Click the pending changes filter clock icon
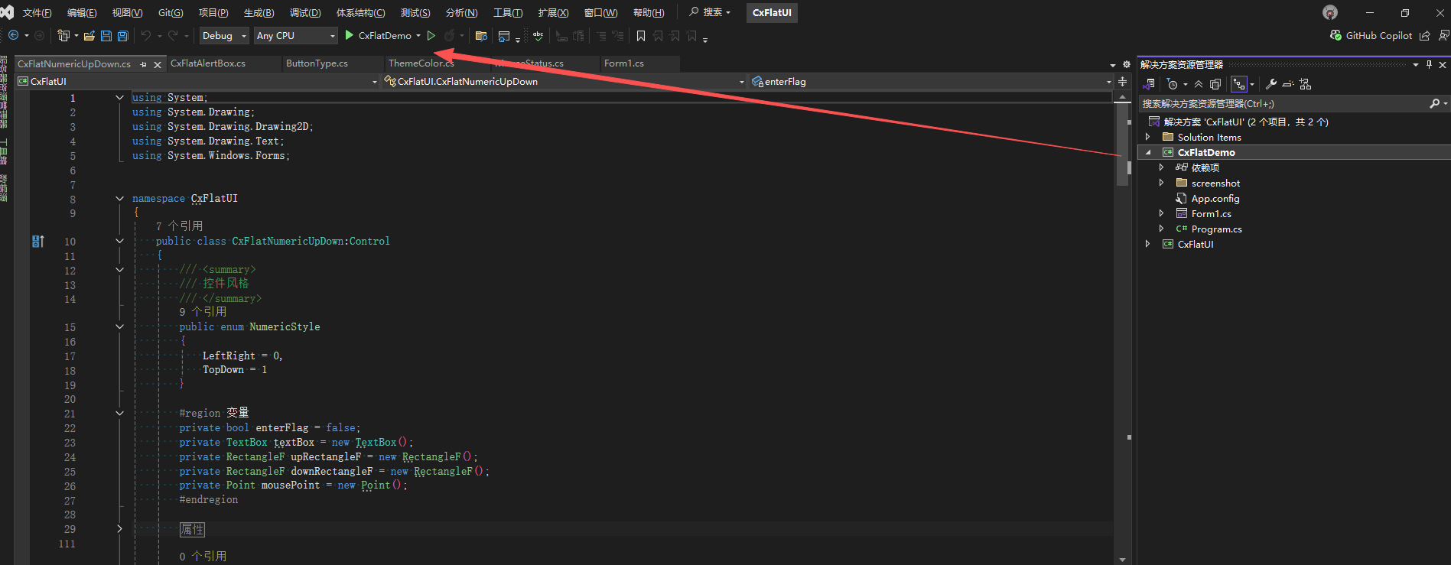The width and height of the screenshot is (1451, 565). tap(1173, 84)
